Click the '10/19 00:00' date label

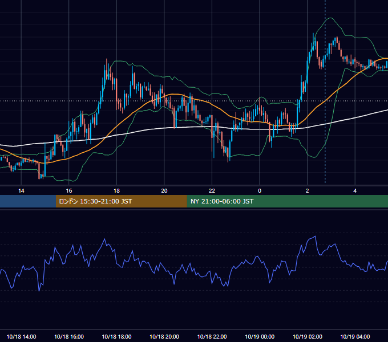(260, 336)
